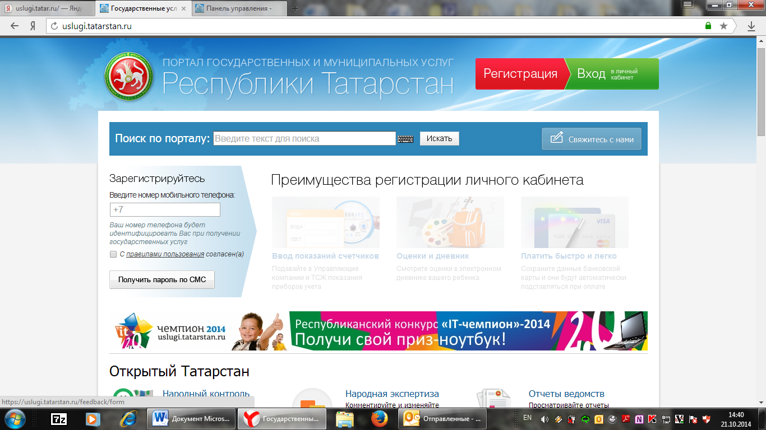Click the Tatarstan coat of arms logo
The height and width of the screenshot is (430, 766).
(129, 76)
